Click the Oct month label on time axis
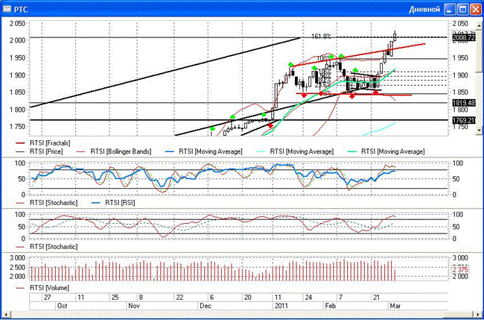 click(63, 306)
